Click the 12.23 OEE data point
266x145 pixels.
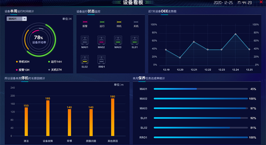[221, 50]
